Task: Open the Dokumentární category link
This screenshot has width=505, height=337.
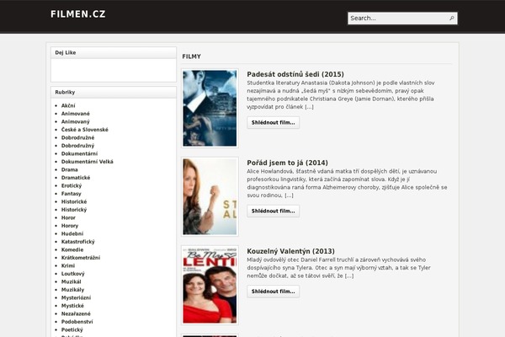Action: (x=79, y=153)
